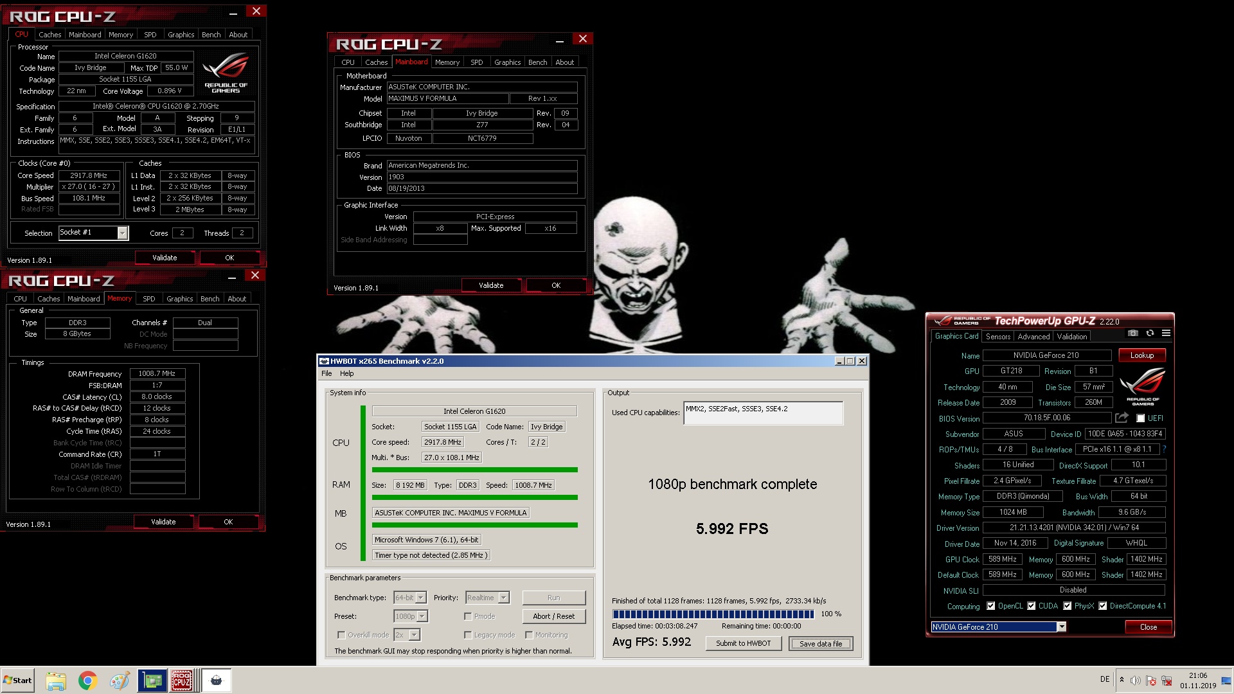Open Caches tab in top-left CPU-Z

point(49,35)
